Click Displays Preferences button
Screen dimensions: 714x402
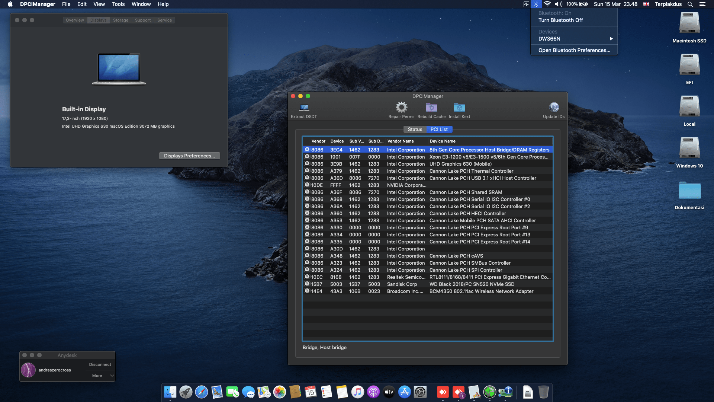(189, 156)
